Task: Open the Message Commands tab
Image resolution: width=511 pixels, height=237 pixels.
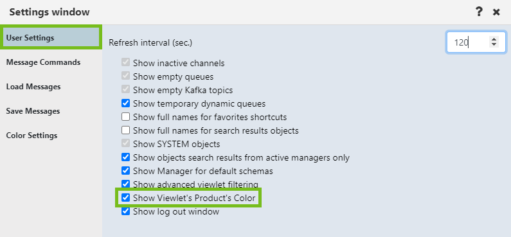Action: (x=43, y=62)
